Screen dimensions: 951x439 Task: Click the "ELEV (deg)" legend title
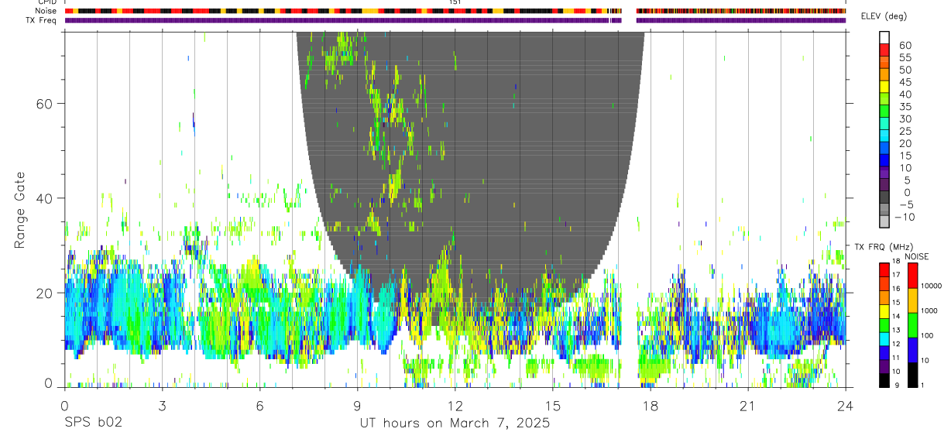pos(884,16)
